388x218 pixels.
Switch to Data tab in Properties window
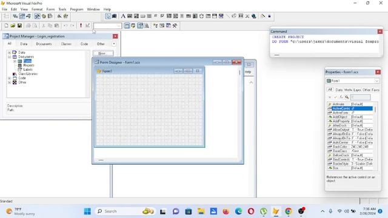click(339, 90)
